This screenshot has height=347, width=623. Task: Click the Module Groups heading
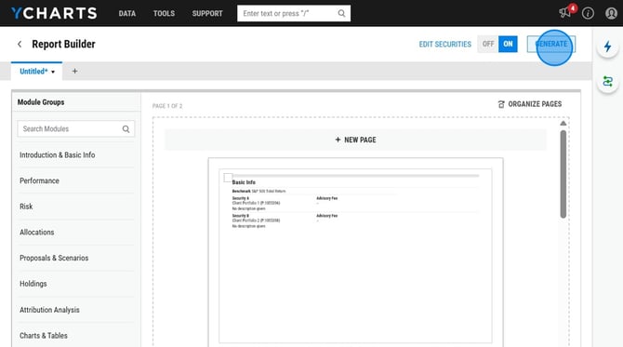click(x=41, y=102)
